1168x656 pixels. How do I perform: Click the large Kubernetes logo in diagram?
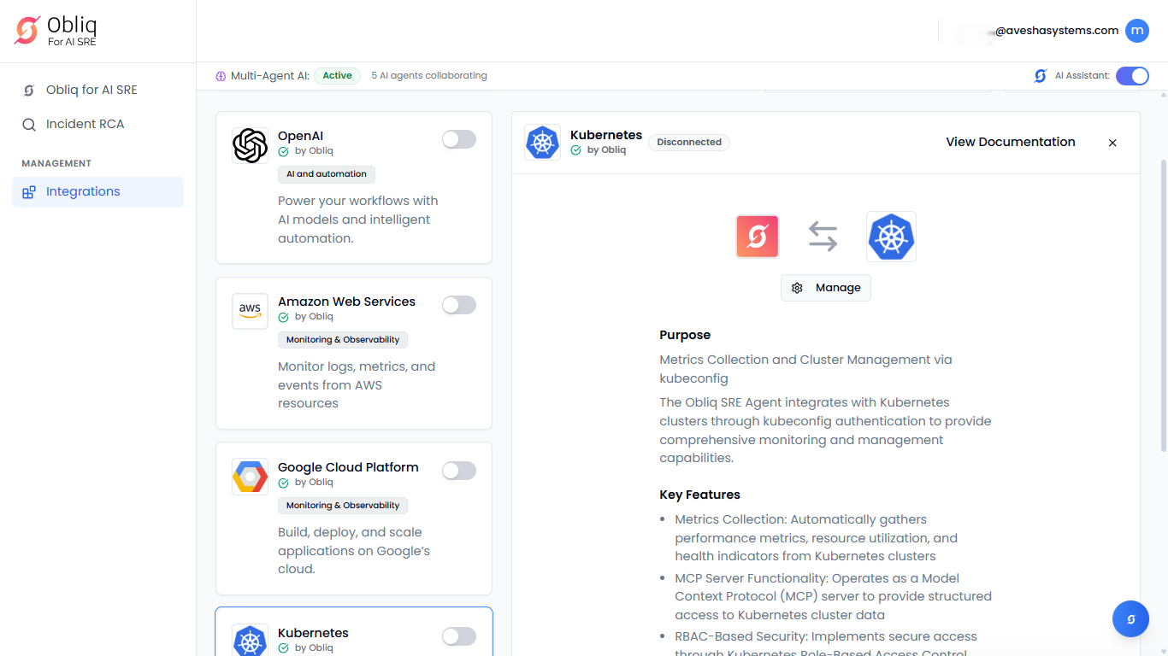tap(891, 237)
